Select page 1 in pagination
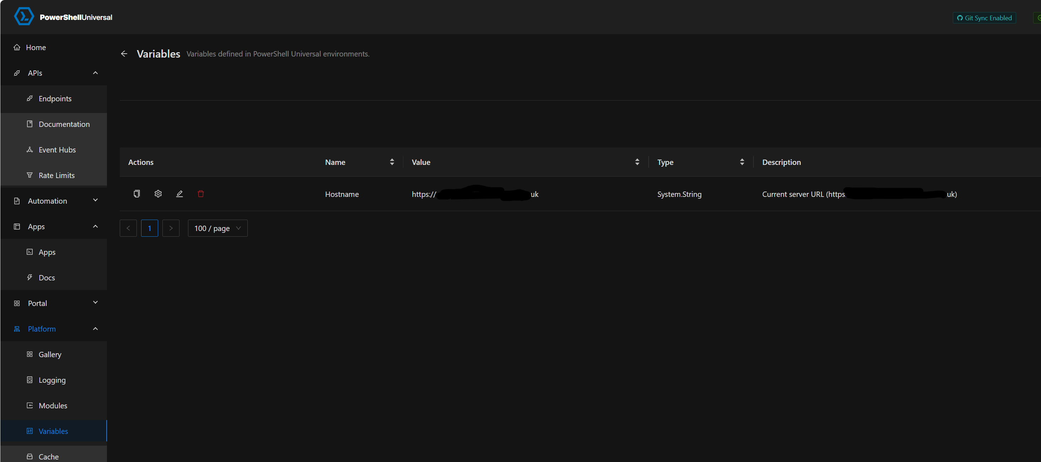The width and height of the screenshot is (1041, 462). tap(150, 229)
